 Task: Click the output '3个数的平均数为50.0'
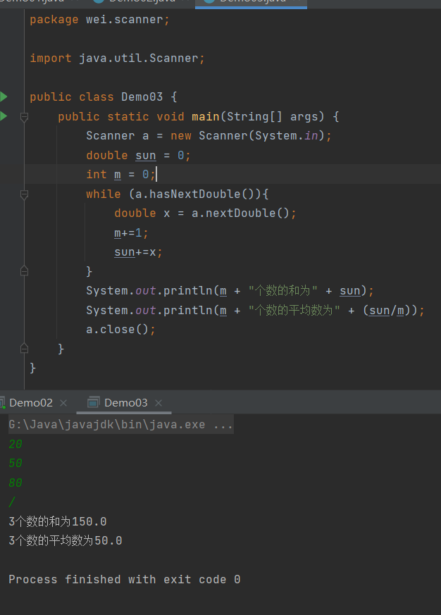click(x=65, y=540)
